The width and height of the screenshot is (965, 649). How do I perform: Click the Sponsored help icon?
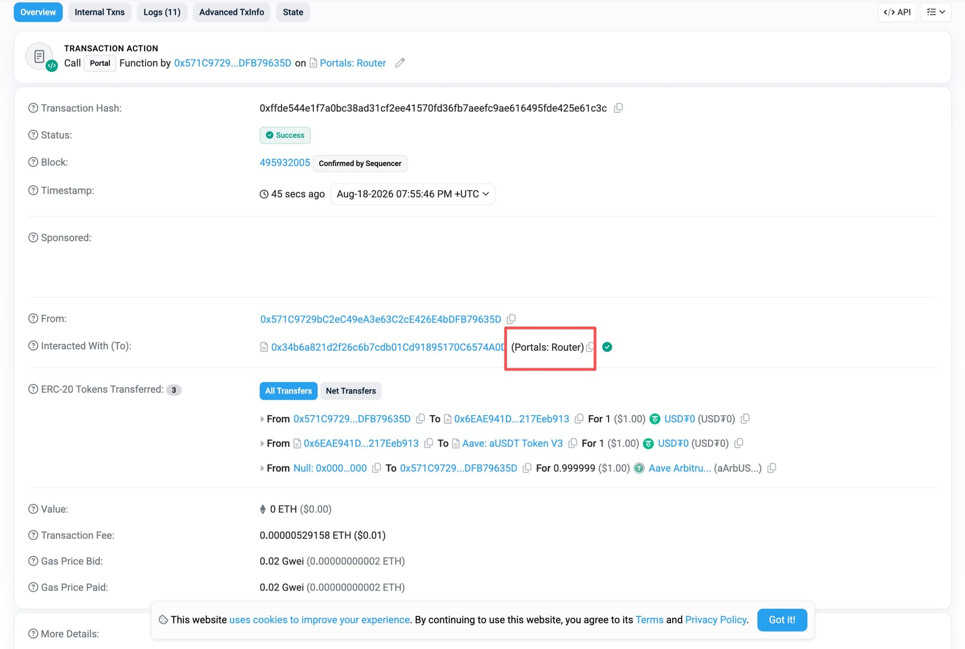click(x=33, y=238)
